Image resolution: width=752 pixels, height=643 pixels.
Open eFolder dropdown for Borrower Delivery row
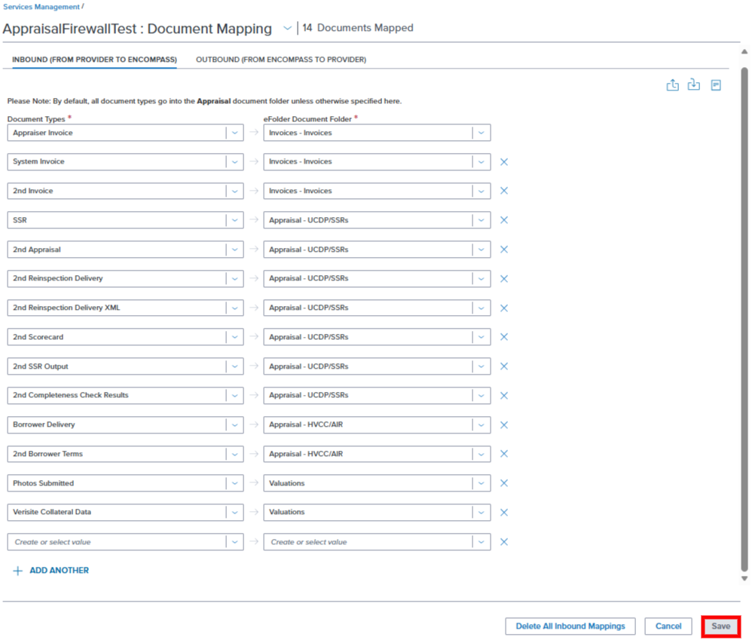point(481,424)
